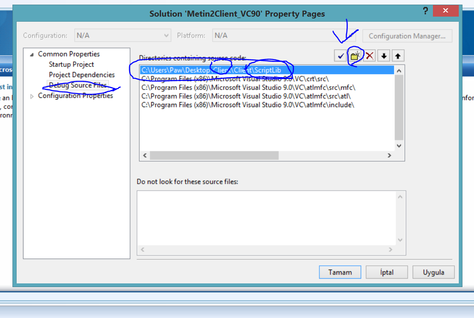Select Startup Project in the tree
The height and width of the screenshot is (318, 474).
click(x=72, y=65)
